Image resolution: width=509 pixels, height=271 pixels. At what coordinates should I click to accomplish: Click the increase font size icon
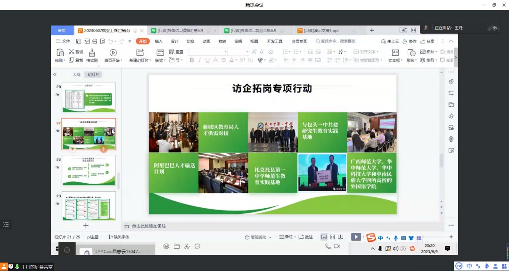(254, 52)
